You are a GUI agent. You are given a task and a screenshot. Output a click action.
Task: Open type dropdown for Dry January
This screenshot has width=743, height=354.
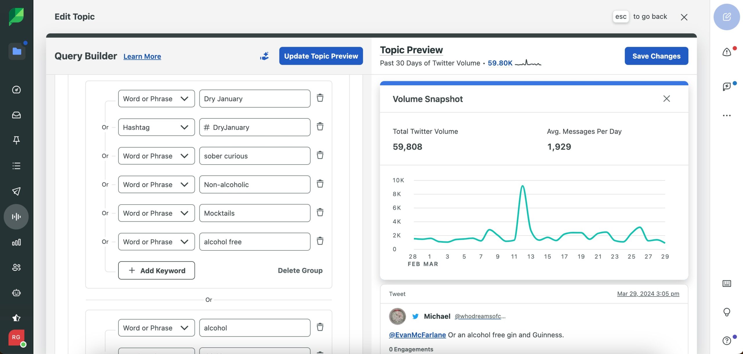coord(156,99)
